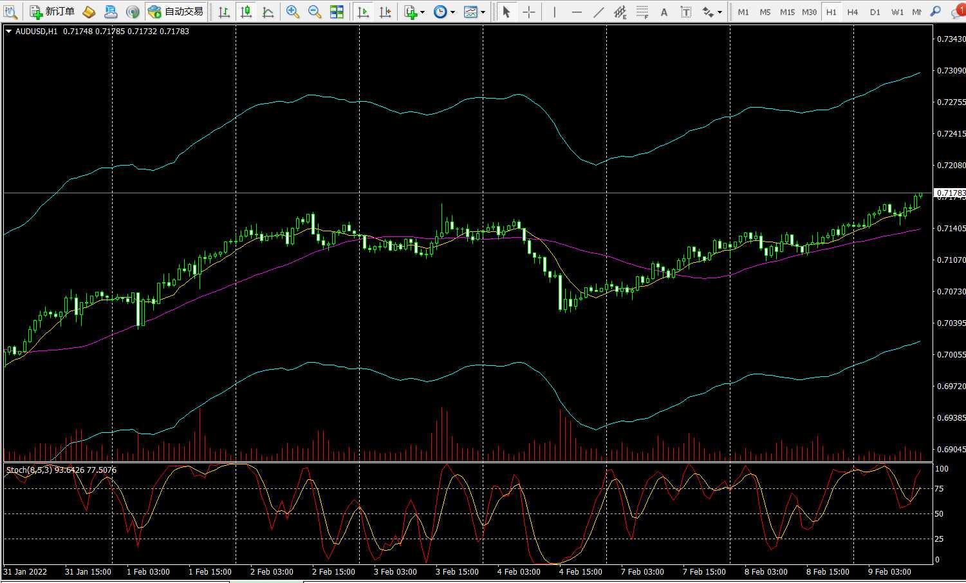Switch to M1 timeframe

tap(743, 12)
